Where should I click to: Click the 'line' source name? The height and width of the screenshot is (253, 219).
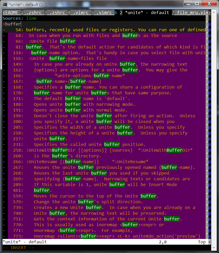click(31, 18)
